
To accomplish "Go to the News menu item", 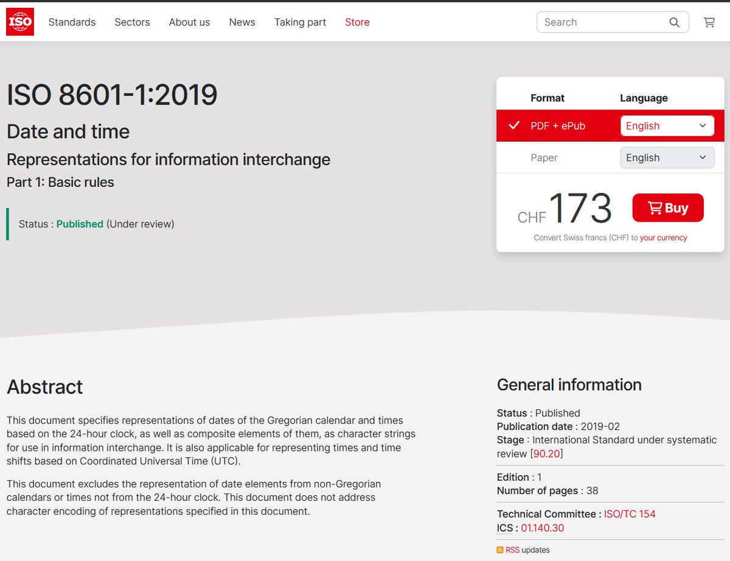I will (x=242, y=22).
